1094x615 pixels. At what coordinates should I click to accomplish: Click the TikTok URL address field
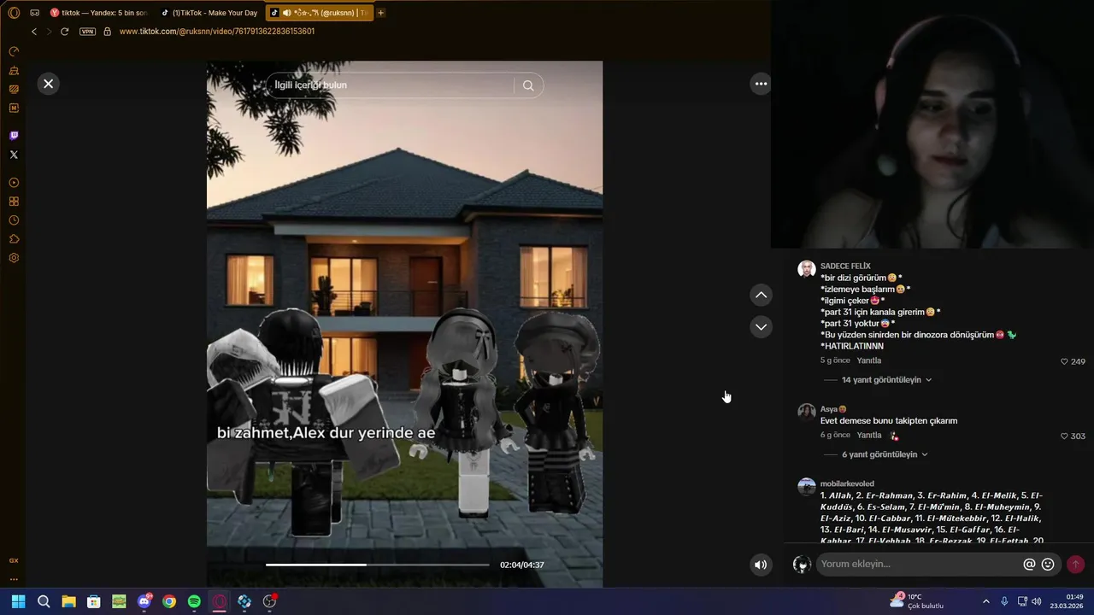tap(217, 32)
